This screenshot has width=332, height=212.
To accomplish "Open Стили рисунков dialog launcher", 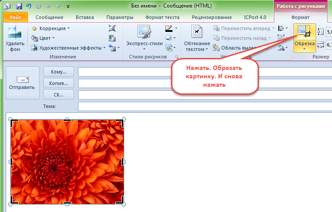I will coord(176,57).
